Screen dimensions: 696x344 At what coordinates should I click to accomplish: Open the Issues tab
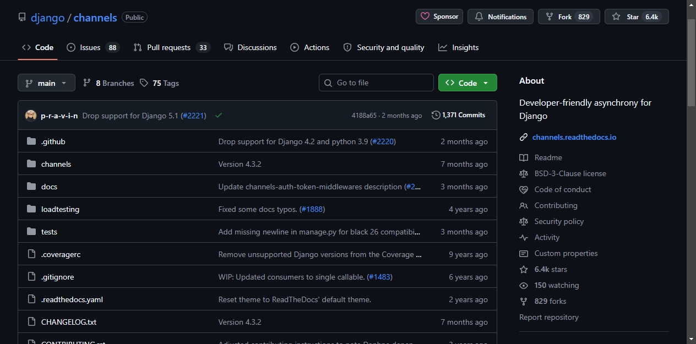coord(93,47)
